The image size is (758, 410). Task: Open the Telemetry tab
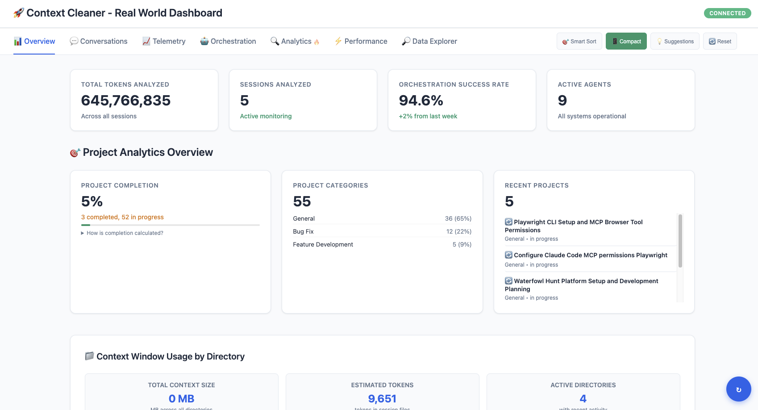click(x=164, y=41)
